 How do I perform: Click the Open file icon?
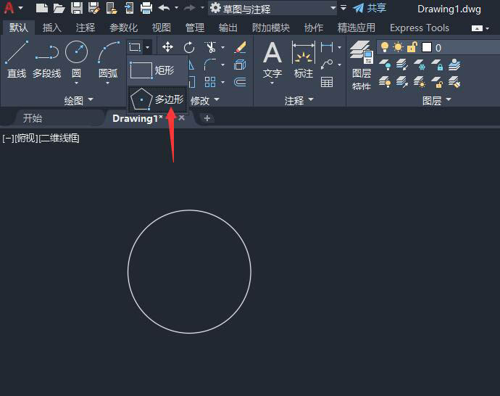click(59, 8)
